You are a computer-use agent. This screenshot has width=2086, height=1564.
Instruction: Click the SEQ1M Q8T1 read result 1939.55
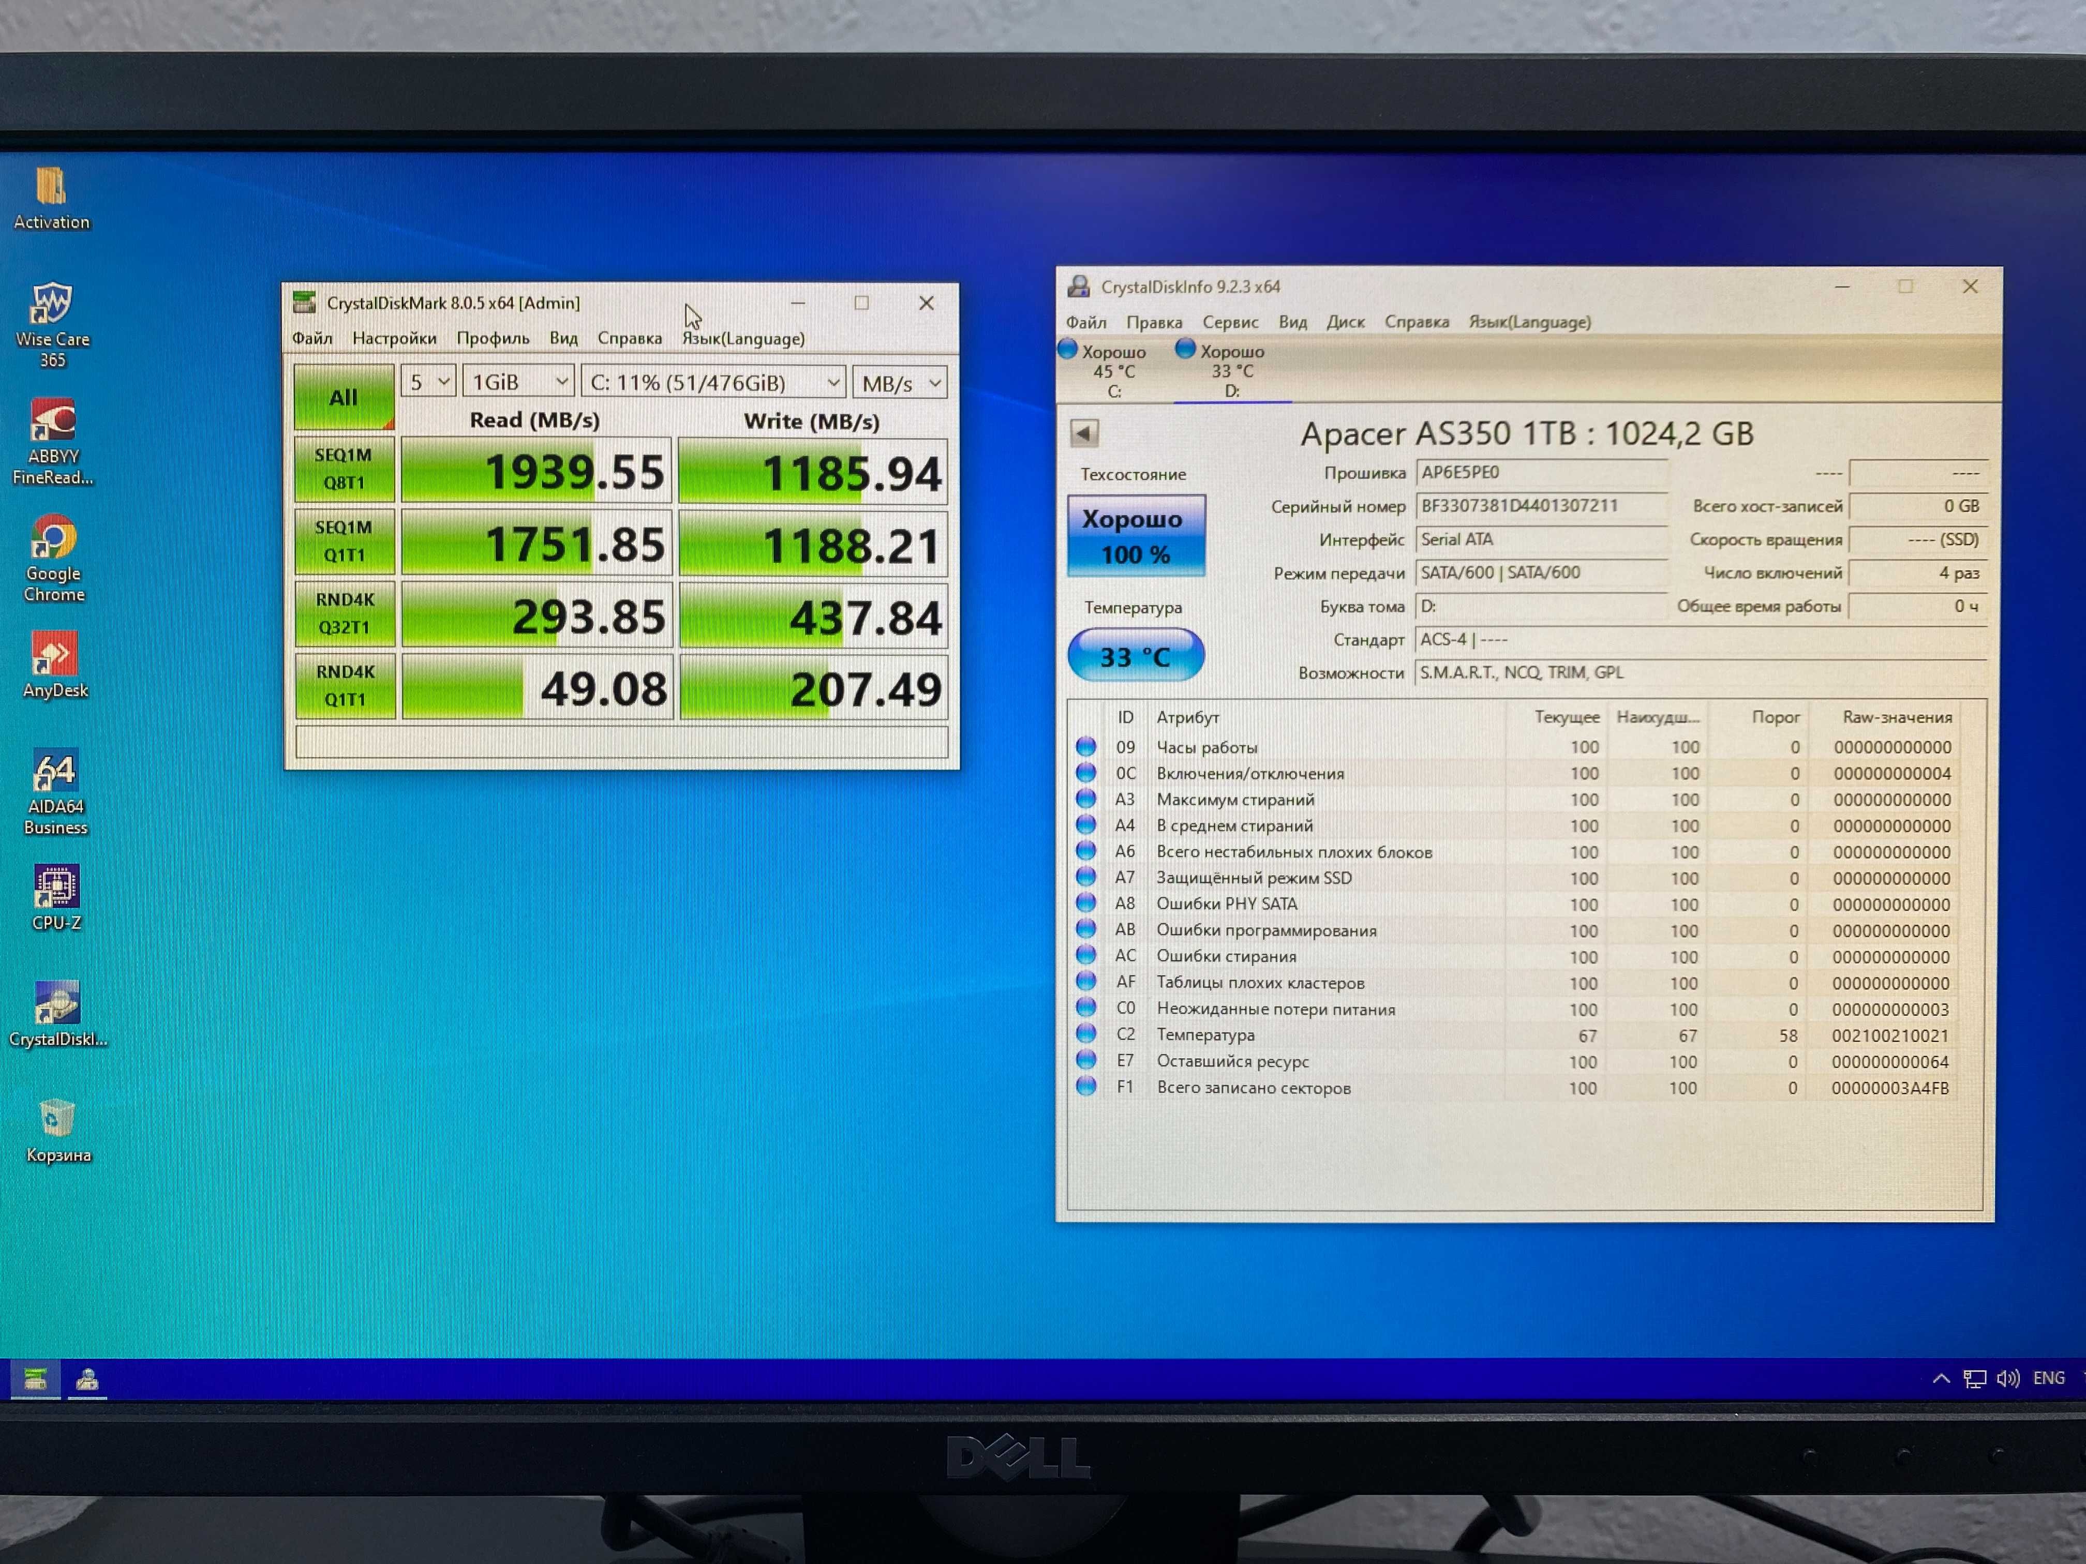coord(537,470)
